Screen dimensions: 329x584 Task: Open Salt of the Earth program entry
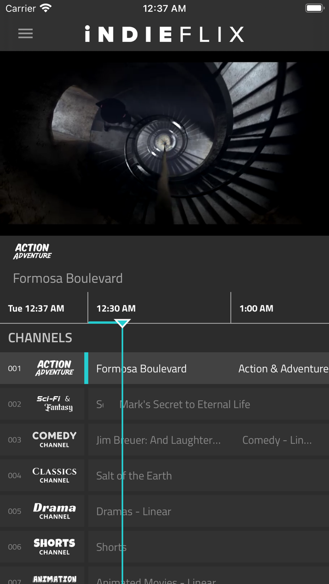(x=133, y=475)
